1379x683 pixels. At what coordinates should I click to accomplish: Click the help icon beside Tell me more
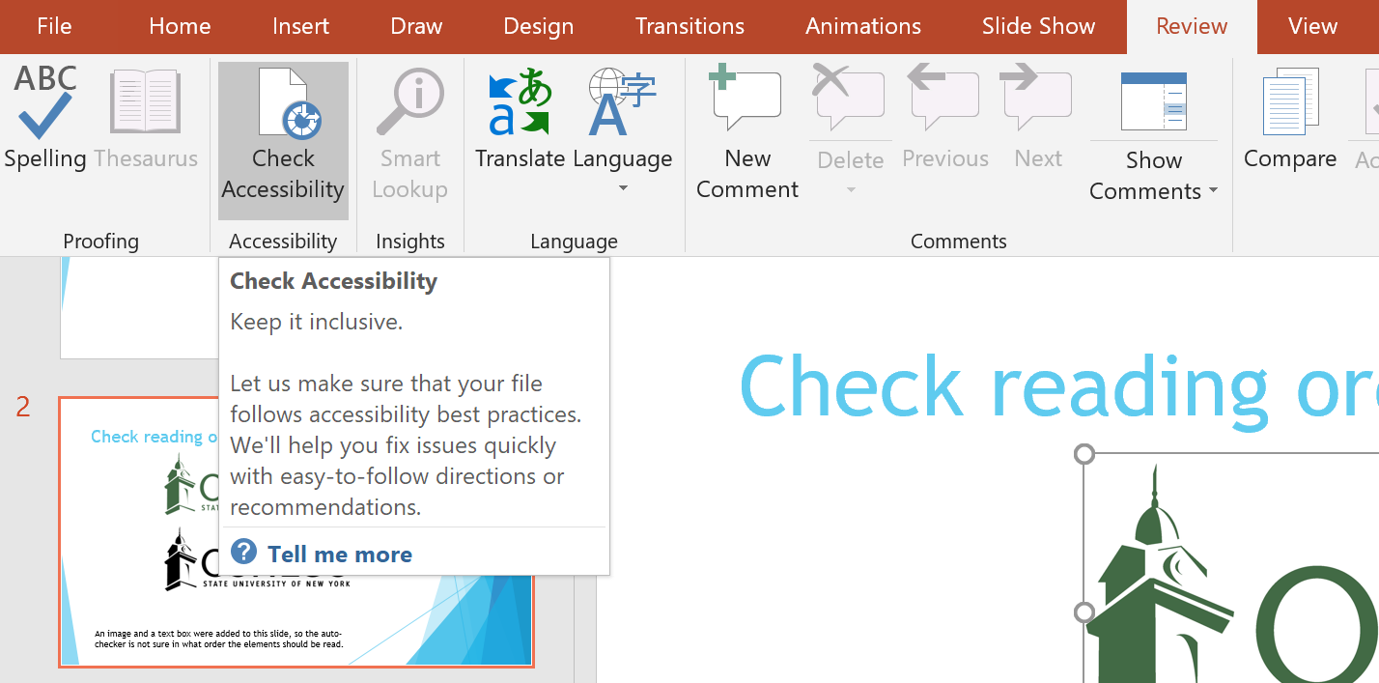244,553
